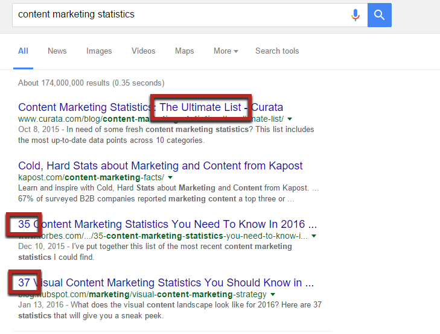Viewport: 440px width, 334px height.
Task: Open Search tools options
Action: [x=277, y=51]
